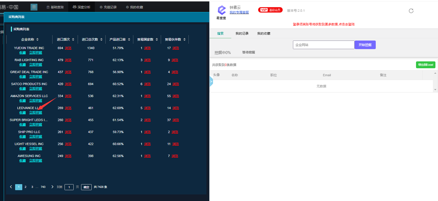Click the 导出到Excel button
This screenshot has height=201, width=438.
425,65
